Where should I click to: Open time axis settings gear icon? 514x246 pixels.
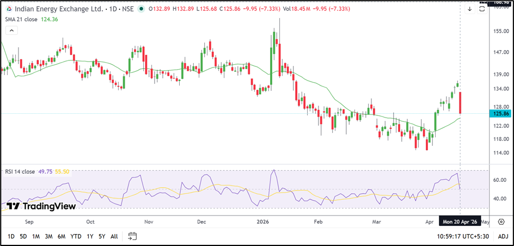tap(500, 222)
